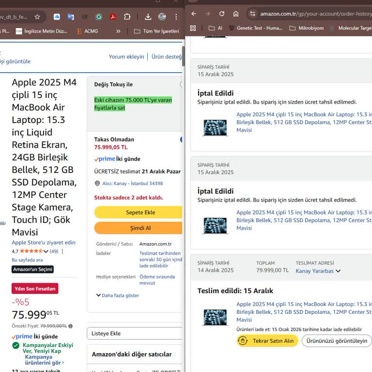Expand the Kanay Yararbas delivery address dropdown

[x=318, y=271]
